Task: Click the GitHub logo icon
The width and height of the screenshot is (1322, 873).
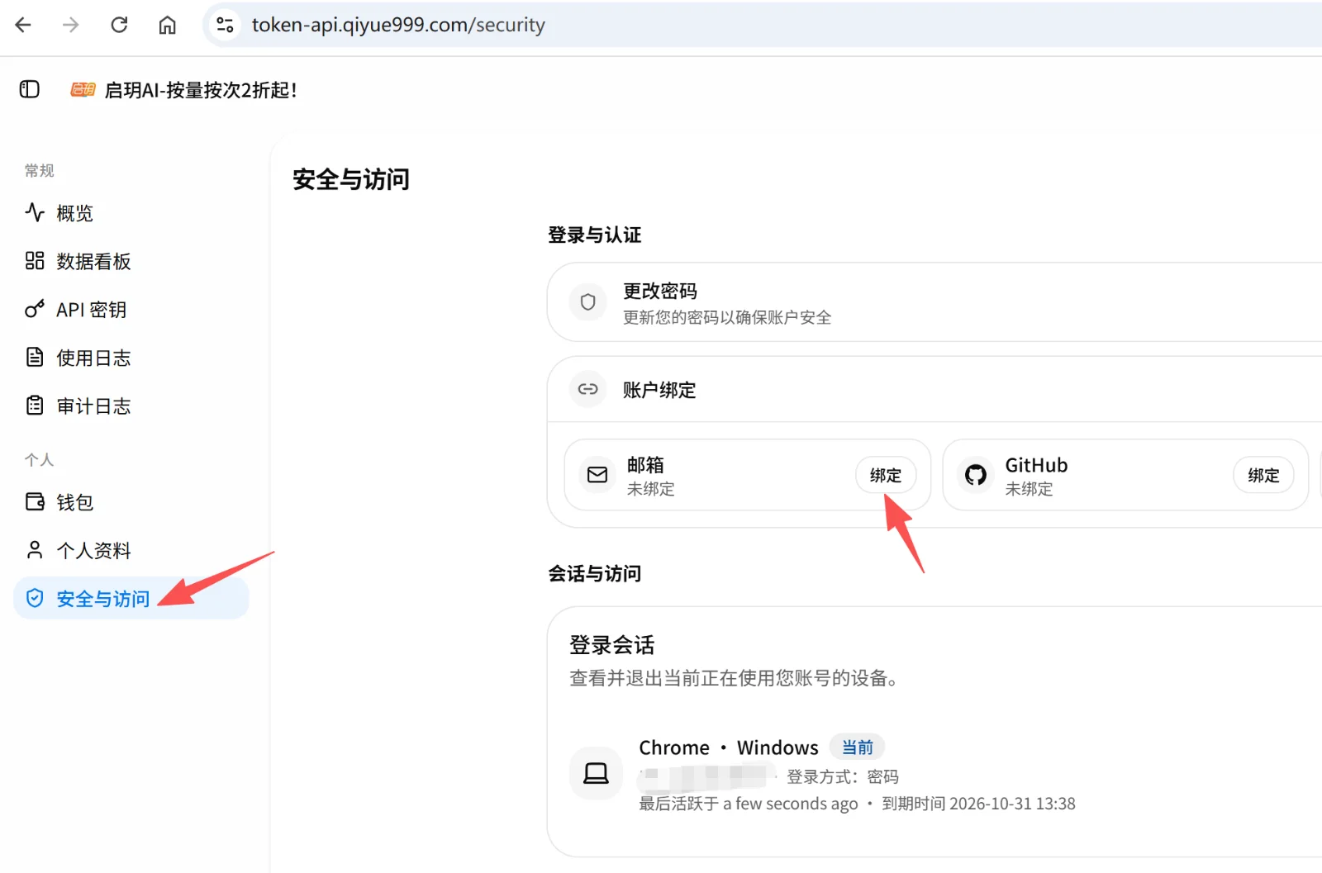Action: coord(976,475)
